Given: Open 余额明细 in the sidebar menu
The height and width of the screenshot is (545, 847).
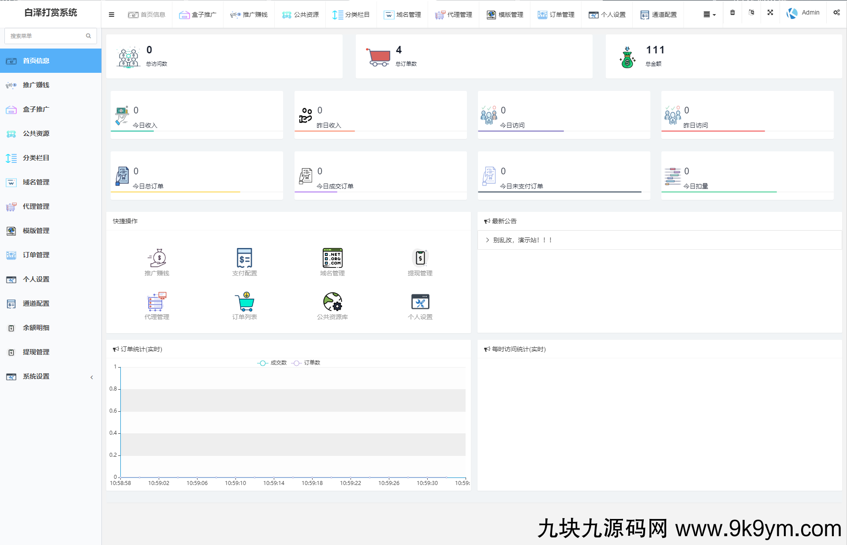Looking at the screenshot, I should [36, 328].
